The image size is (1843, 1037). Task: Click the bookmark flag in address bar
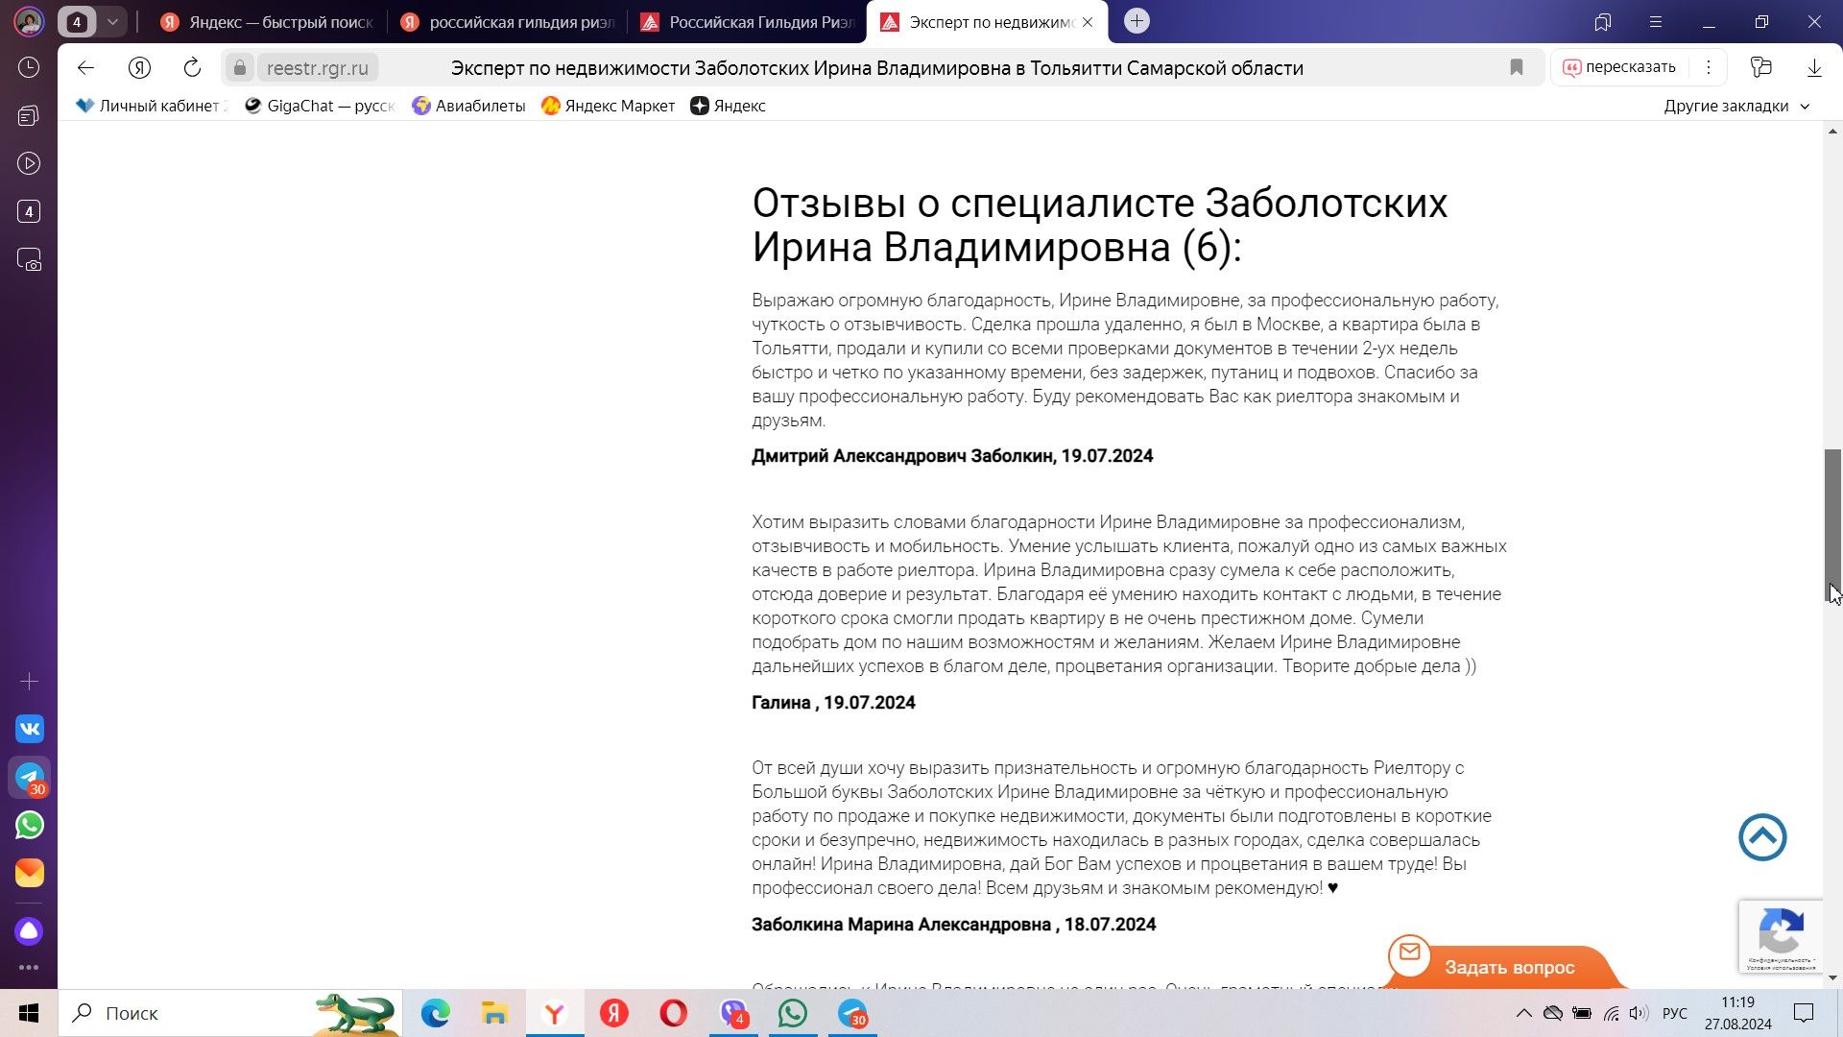pos(1516,67)
